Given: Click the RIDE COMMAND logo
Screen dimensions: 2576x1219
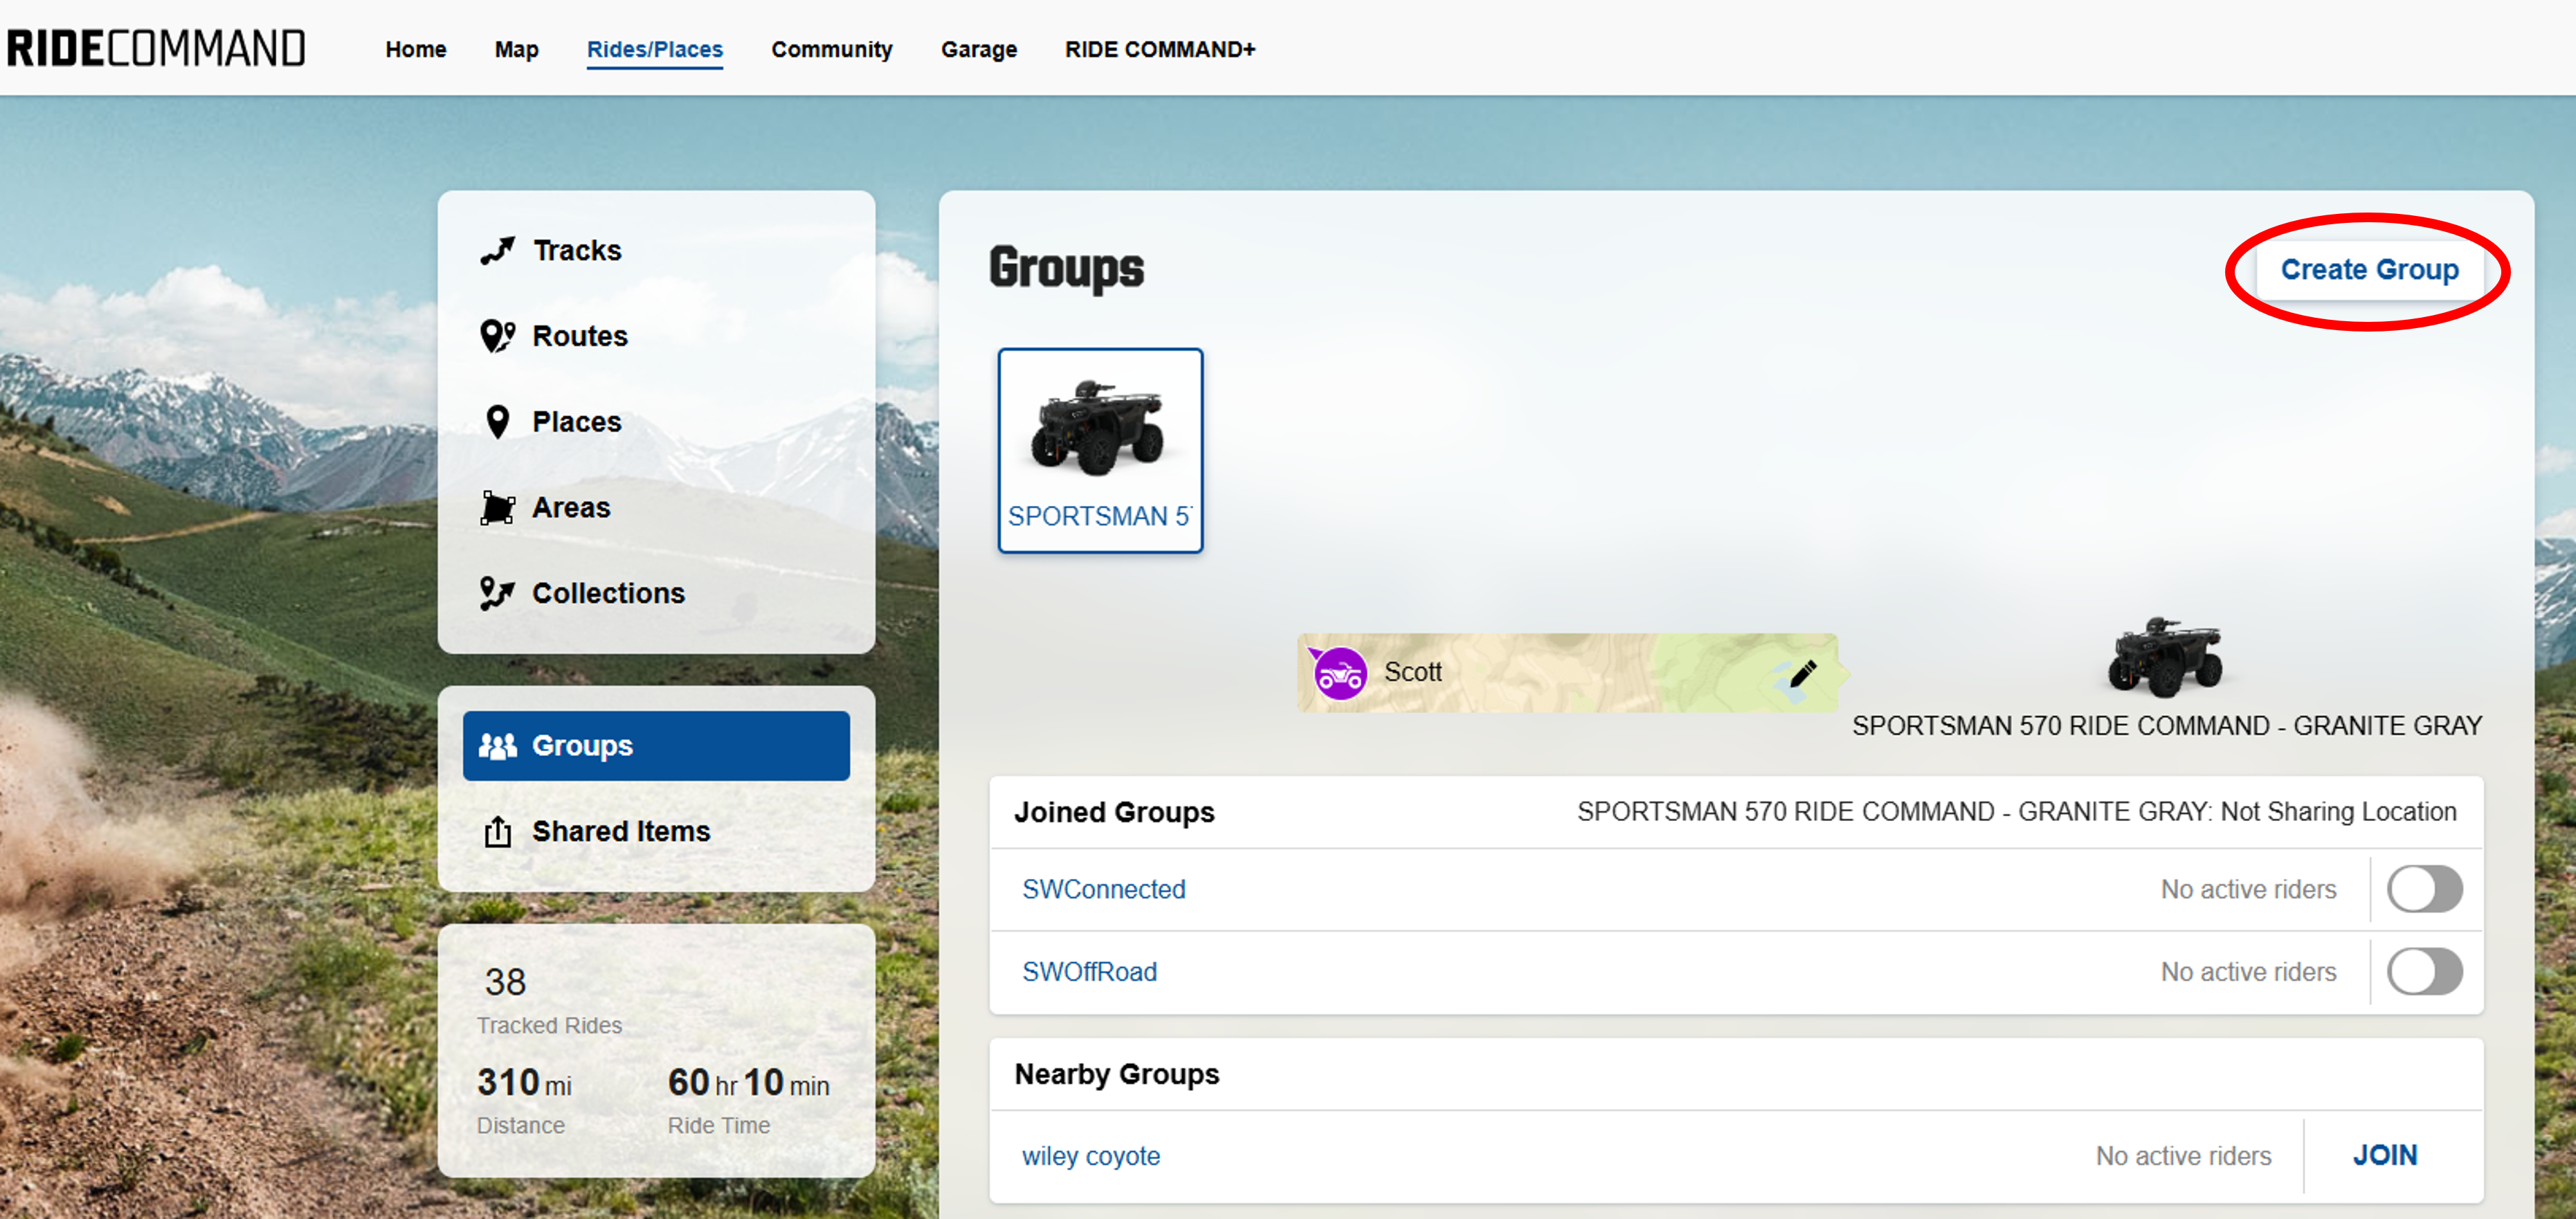Looking at the screenshot, I should [x=155, y=48].
